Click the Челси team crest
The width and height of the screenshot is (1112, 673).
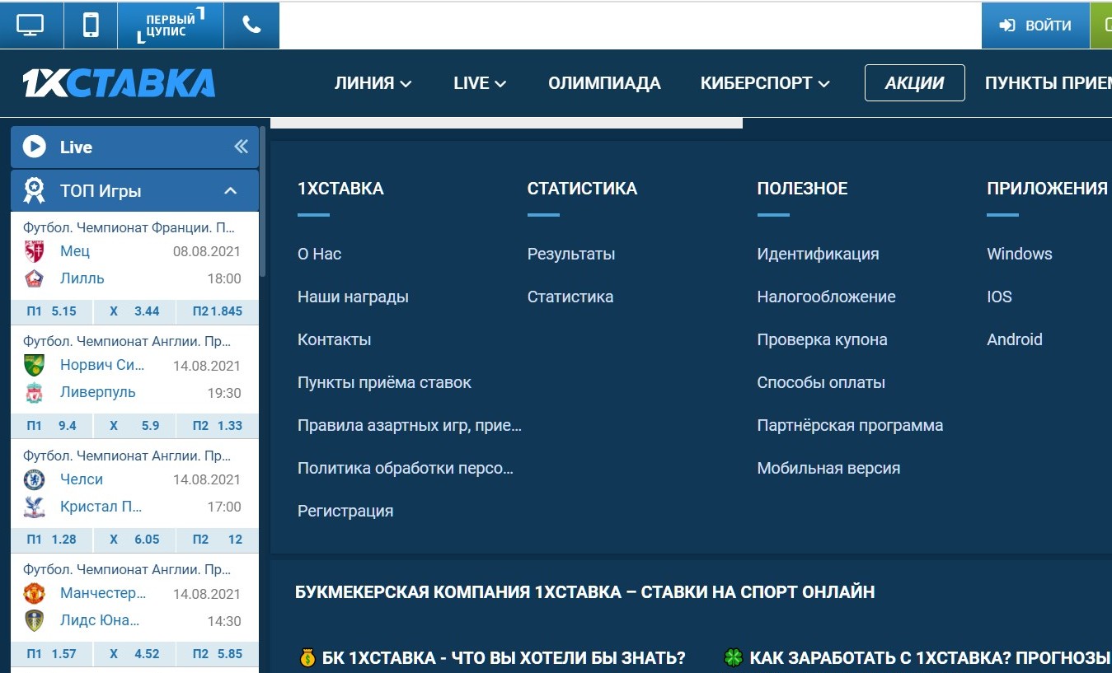coord(34,479)
